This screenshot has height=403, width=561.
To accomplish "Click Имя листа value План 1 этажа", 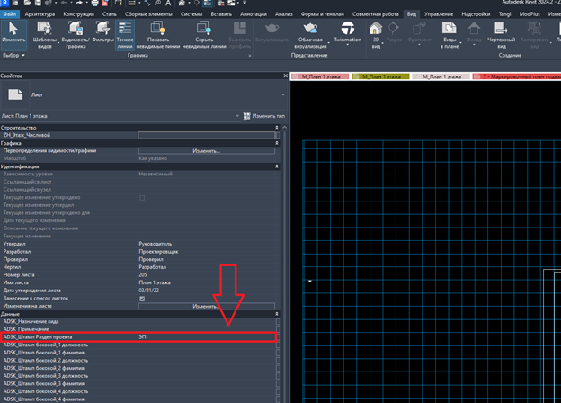I will pos(155,282).
